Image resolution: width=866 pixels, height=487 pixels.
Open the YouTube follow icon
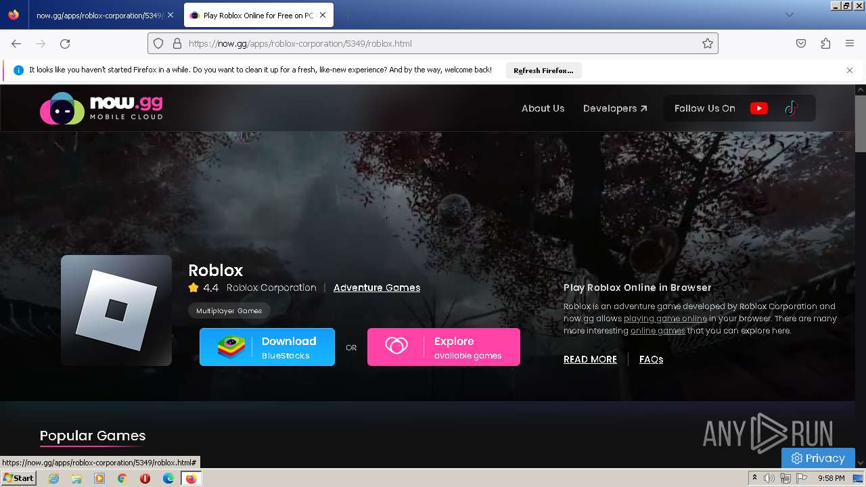coord(759,108)
